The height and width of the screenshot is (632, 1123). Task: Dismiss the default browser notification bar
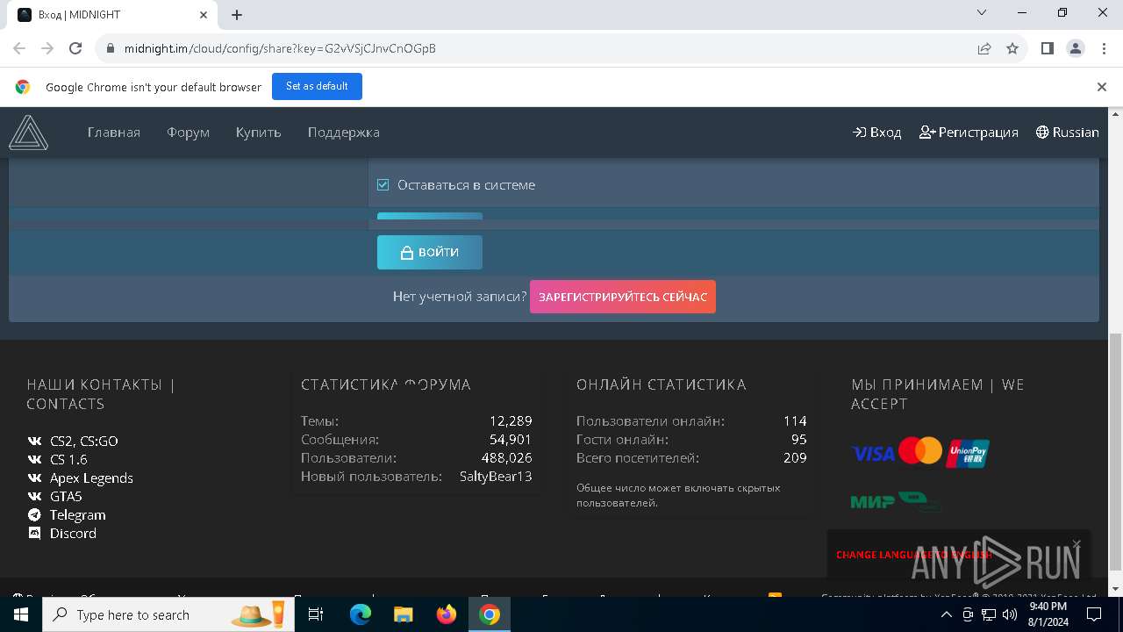[1102, 87]
